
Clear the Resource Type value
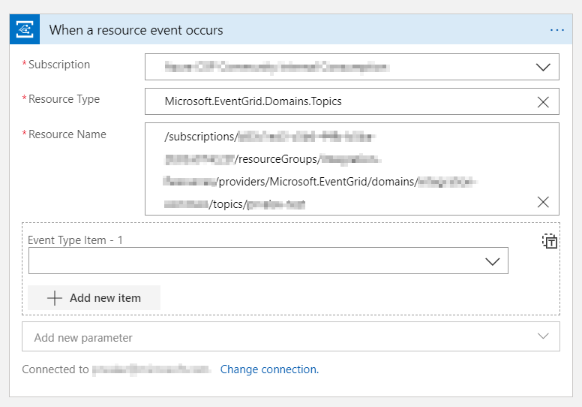543,102
